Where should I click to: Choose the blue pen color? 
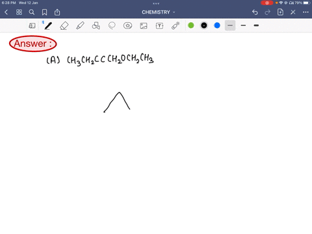tap(217, 25)
